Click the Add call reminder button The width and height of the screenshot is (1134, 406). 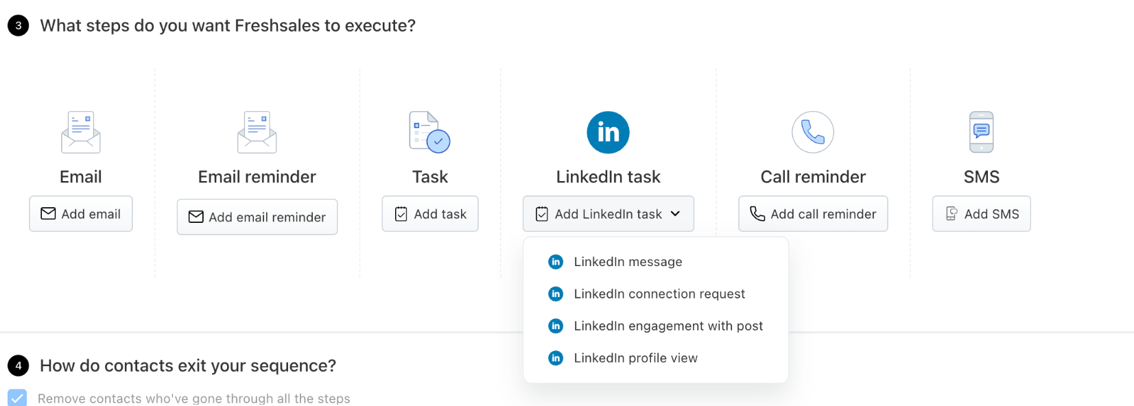coord(813,214)
